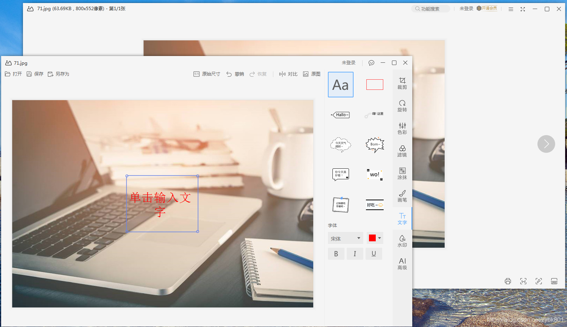Click Compare (对比) in the toolbar
Viewport: 567px width, 327px height.
(288, 74)
